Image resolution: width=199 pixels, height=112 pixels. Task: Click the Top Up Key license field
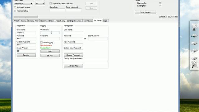click(x=86, y=62)
